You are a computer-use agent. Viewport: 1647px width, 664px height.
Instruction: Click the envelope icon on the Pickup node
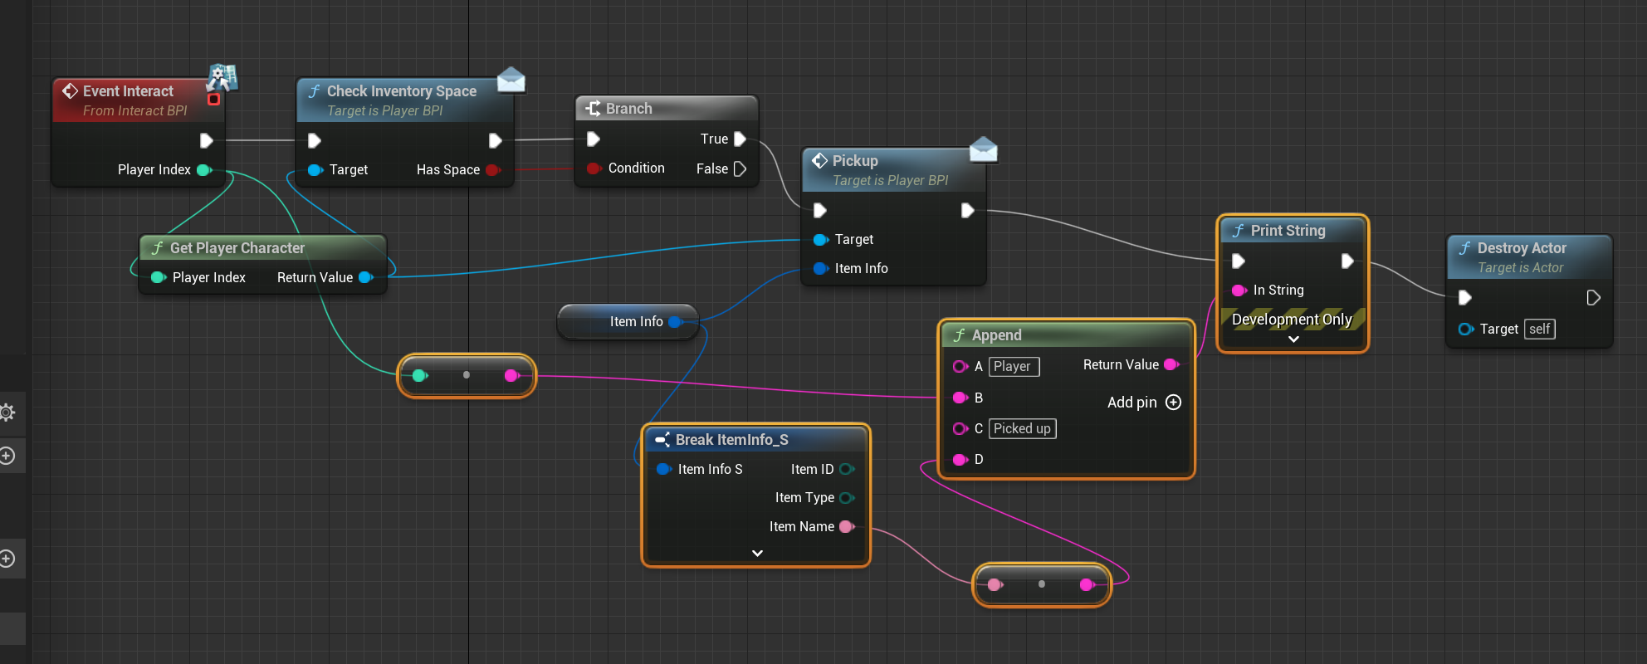[983, 149]
